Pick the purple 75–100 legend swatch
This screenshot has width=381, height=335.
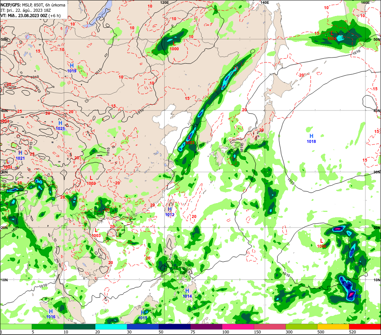pos(206,327)
